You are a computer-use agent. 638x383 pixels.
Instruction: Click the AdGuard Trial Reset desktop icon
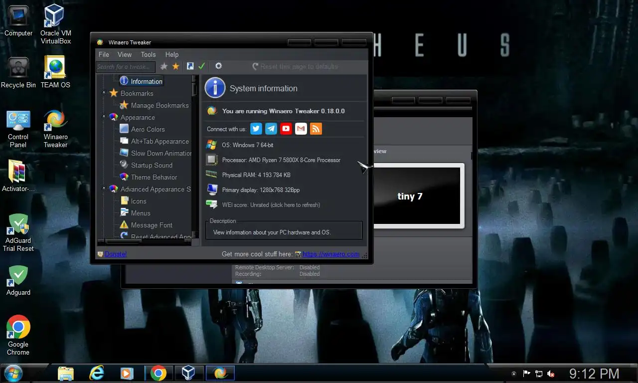18,232
